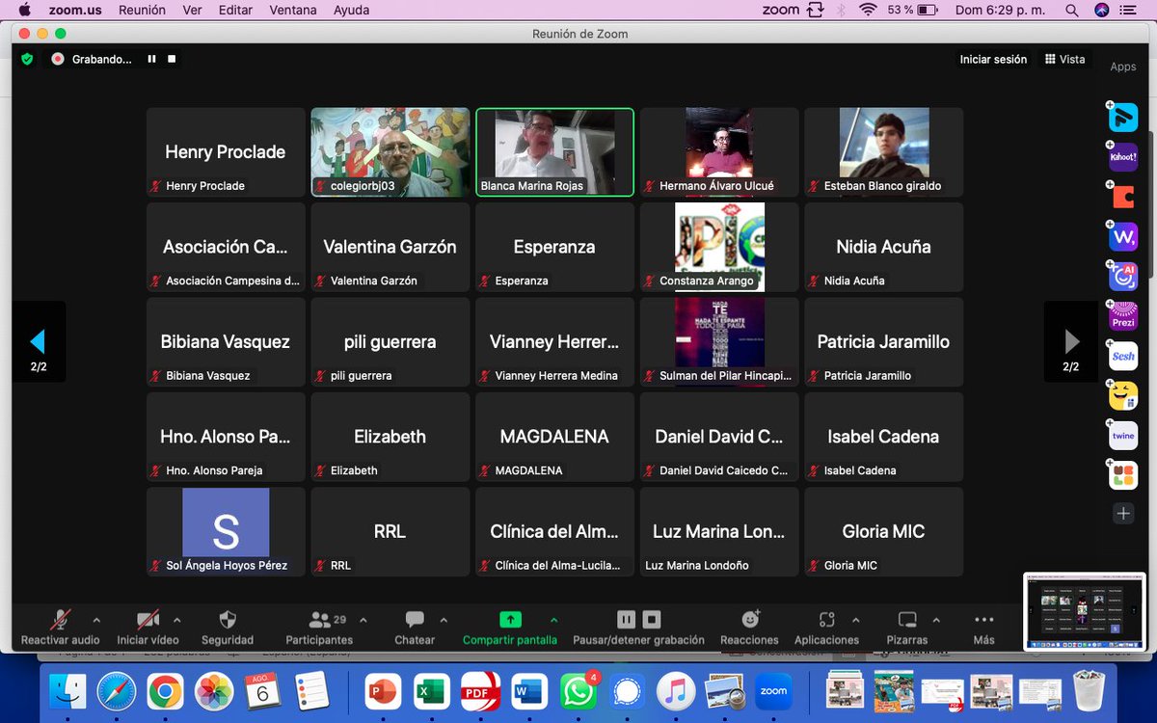Open the Seguridad security options
The image size is (1157, 723).
click(x=228, y=628)
